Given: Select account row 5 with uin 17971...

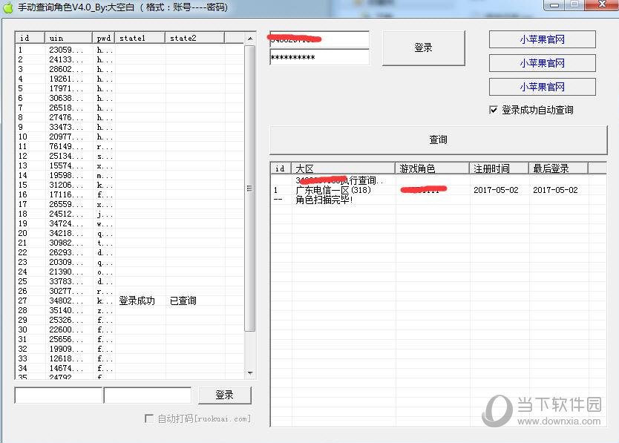Looking at the screenshot, I should point(129,88).
